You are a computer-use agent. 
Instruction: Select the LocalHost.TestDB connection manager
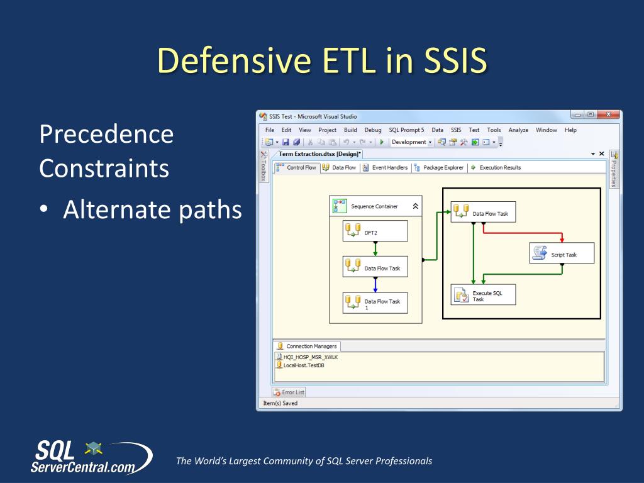pyautogui.click(x=300, y=365)
